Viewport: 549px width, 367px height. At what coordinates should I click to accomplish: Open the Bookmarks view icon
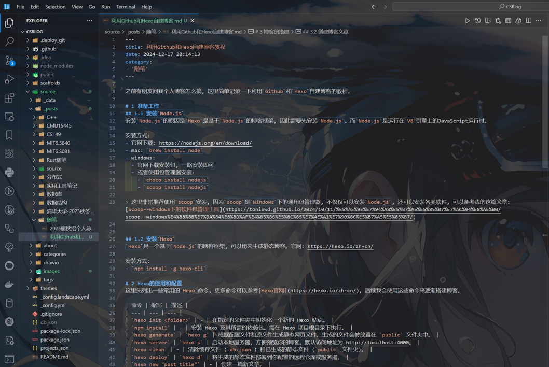(x=9, y=135)
